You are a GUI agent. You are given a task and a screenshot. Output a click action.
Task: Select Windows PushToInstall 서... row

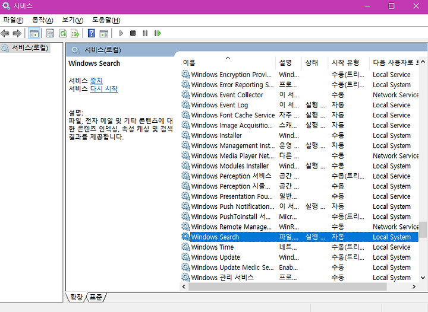click(300, 217)
